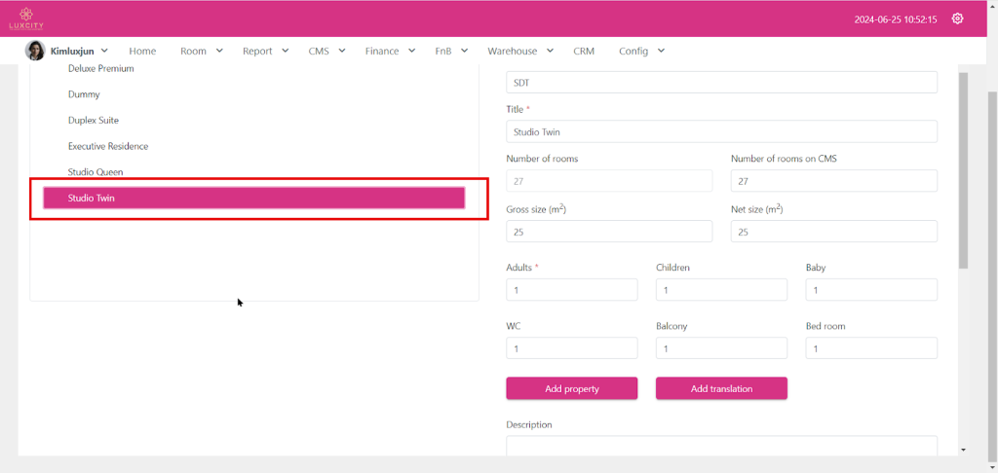
Task: Click the Add translation button
Action: tap(721, 388)
